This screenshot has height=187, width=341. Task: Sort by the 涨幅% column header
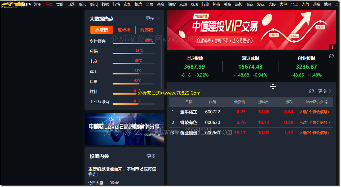264,102
